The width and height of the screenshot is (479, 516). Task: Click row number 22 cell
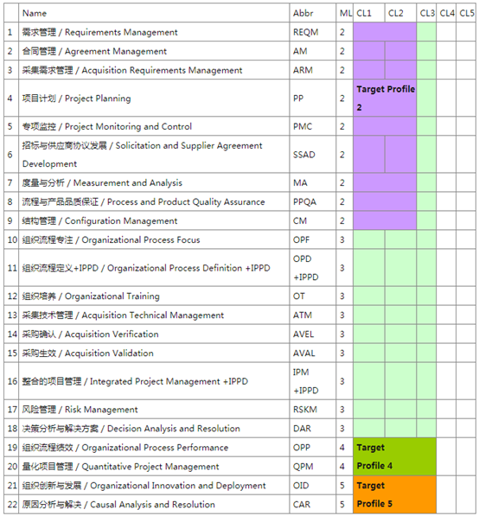coord(11,504)
